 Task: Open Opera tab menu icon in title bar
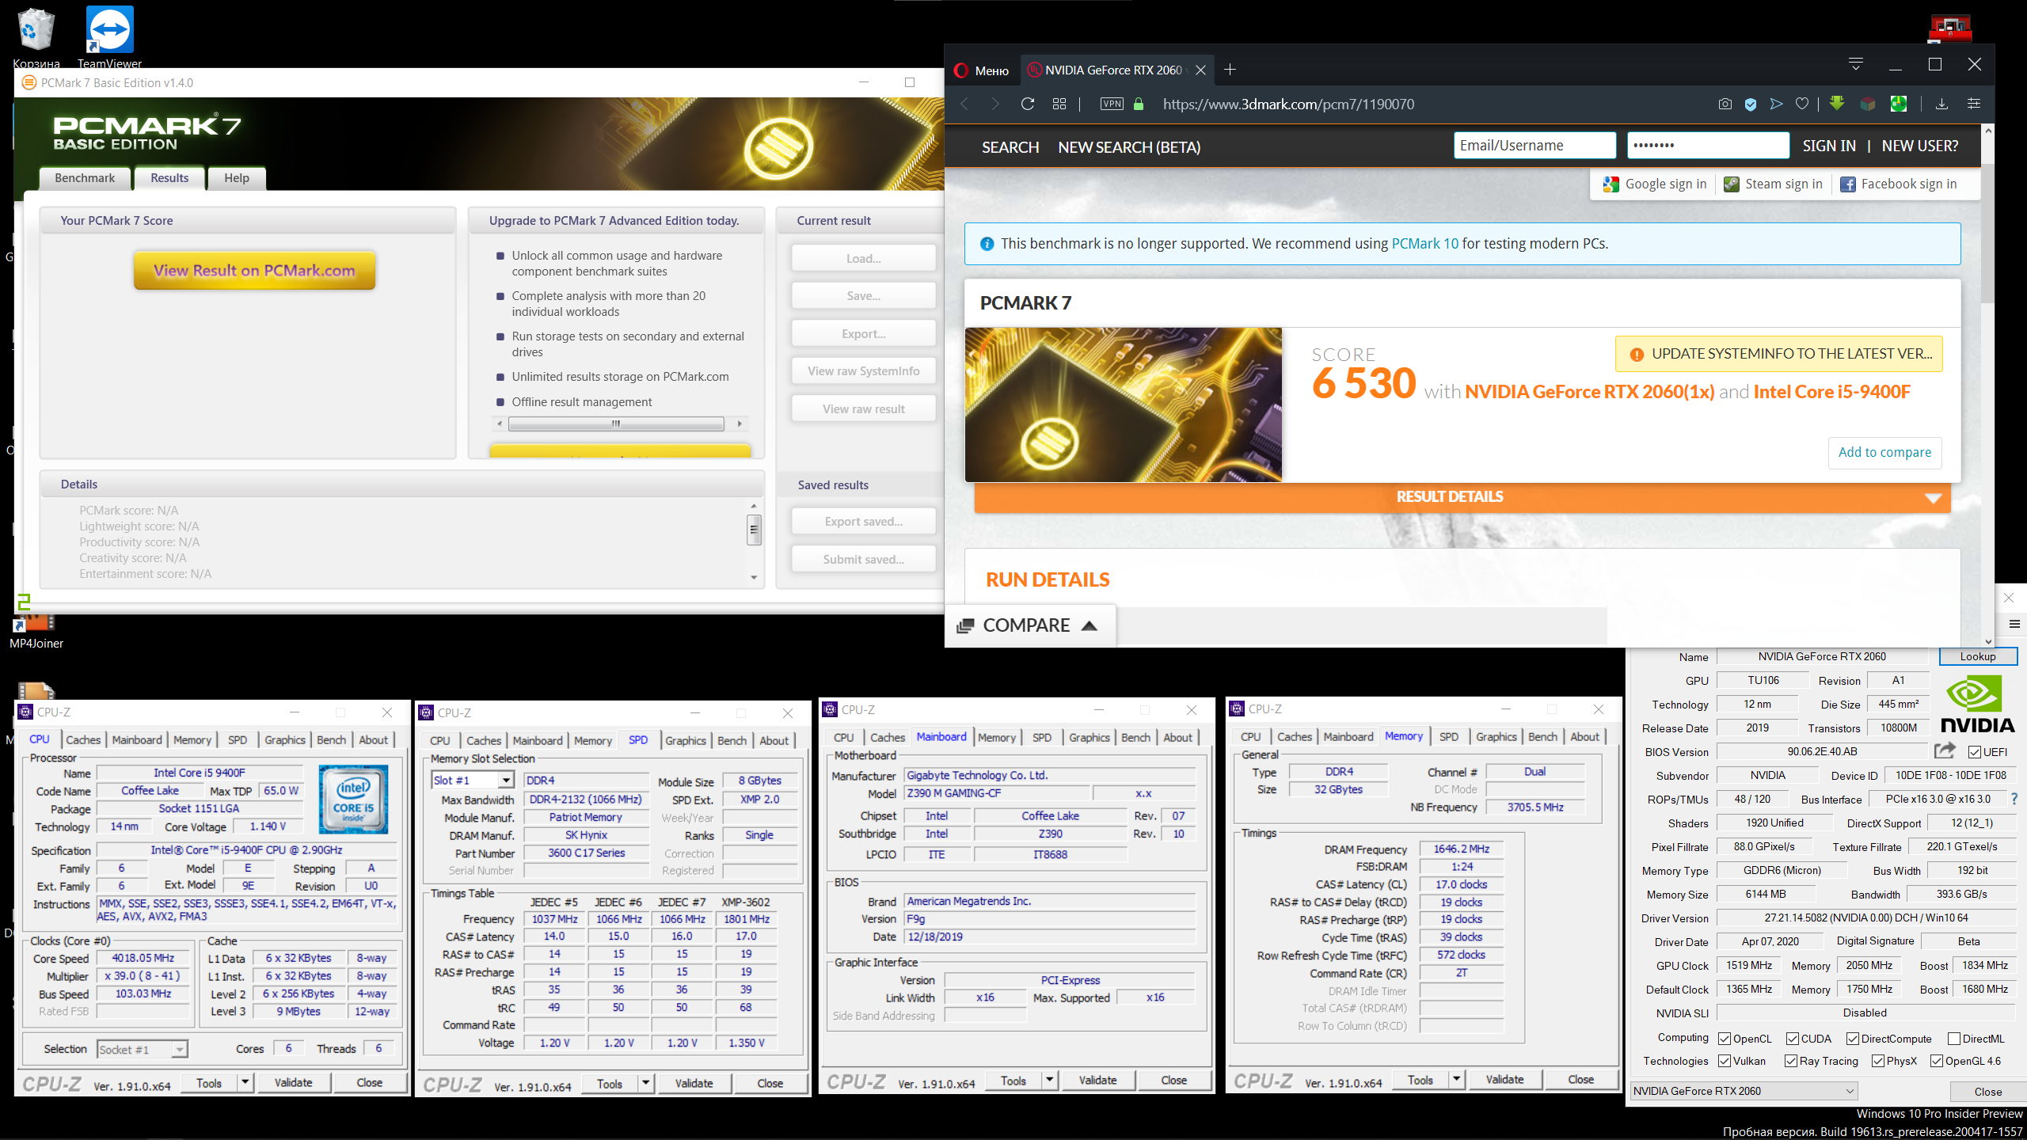point(1856,64)
